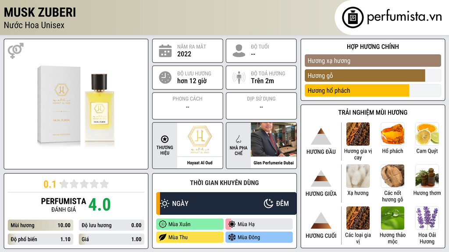Click the snowflake icon in Mùa Đông

pyautogui.click(x=232, y=238)
